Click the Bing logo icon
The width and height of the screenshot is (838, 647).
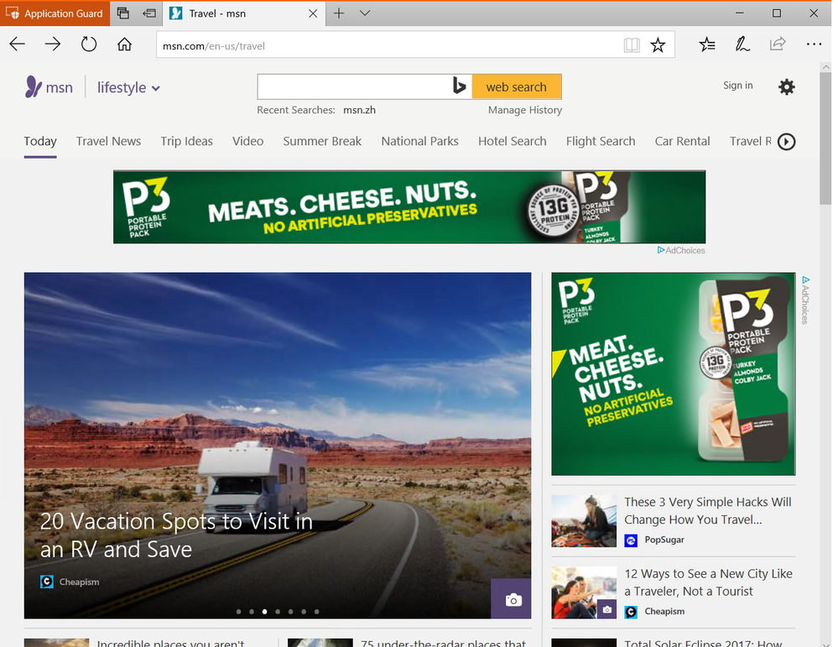459,86
